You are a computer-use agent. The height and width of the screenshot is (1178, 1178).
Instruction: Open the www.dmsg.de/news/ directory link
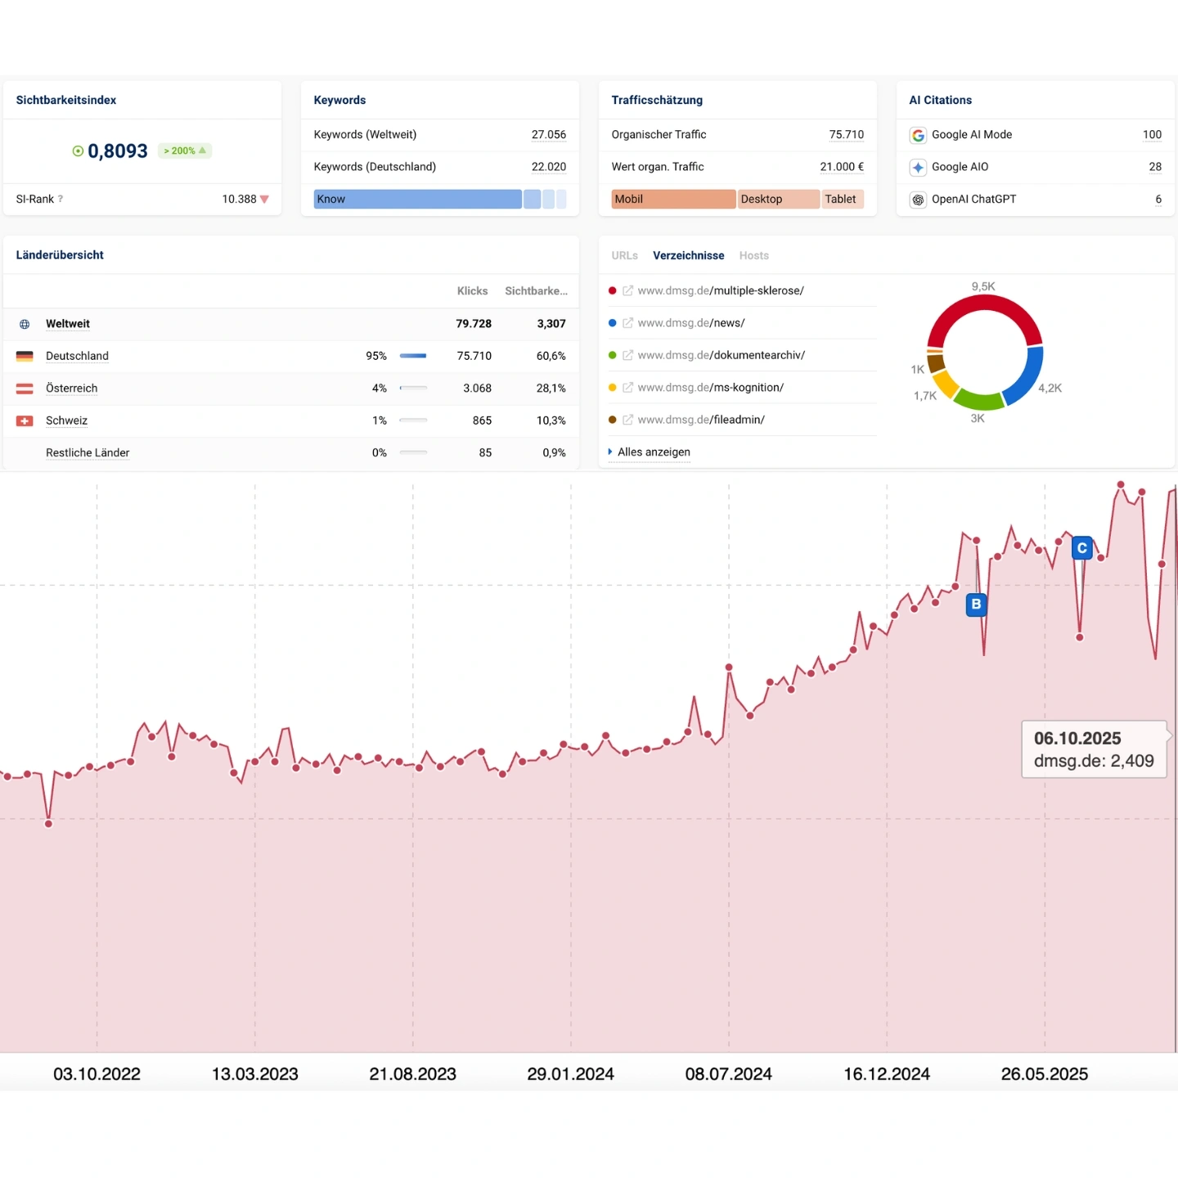point(690,323)
